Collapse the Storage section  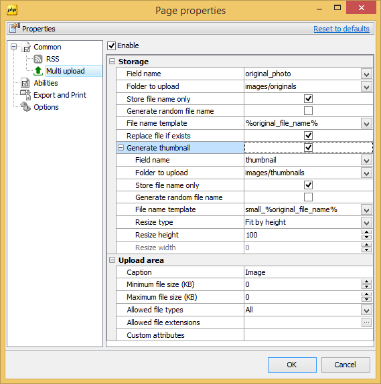[x=112, y=62]
